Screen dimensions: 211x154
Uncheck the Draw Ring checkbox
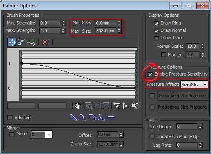pos(156,24)
